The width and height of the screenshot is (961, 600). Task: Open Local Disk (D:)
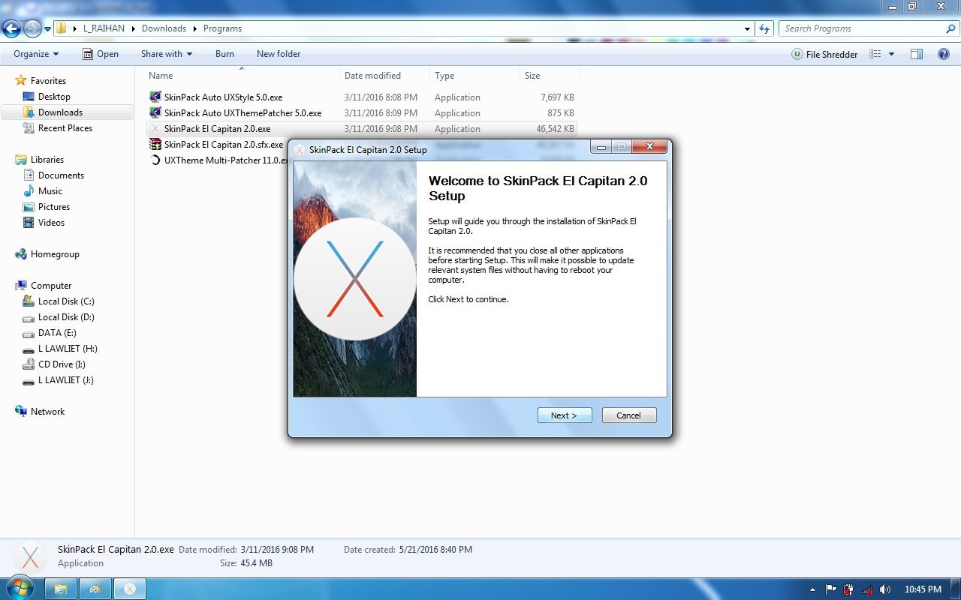tap(66, 317)
